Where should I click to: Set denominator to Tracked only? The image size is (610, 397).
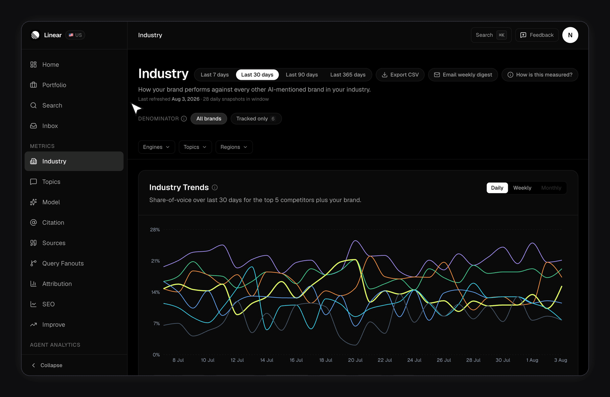click(x=256, y=119)
